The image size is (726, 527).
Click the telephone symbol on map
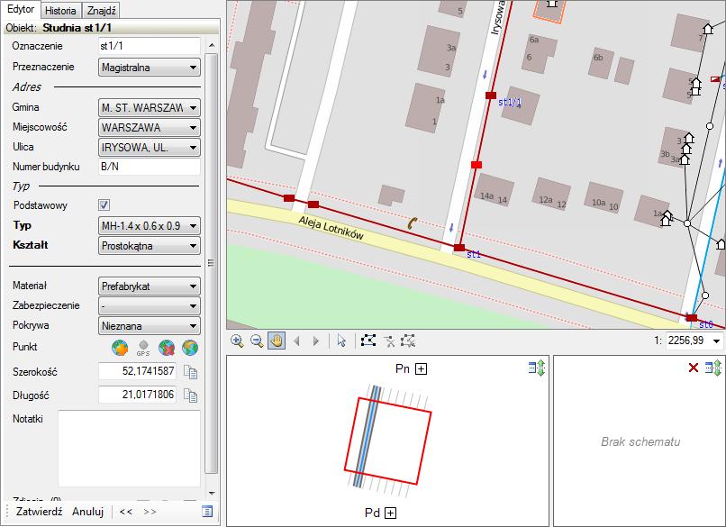coord(412,223)
